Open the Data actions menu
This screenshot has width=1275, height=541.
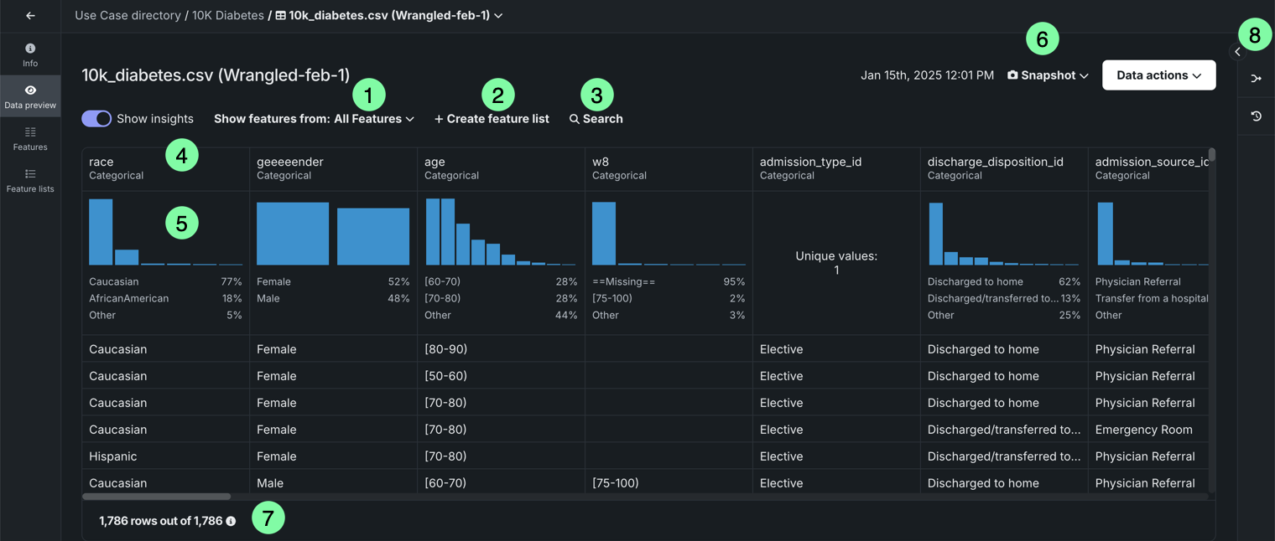(x=1158, y=75)
